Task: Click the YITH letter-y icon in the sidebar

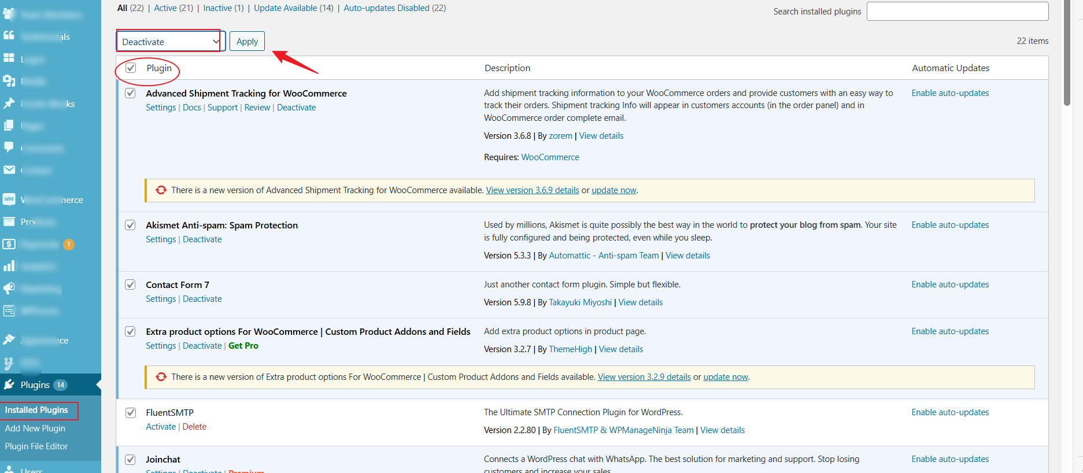Action: [x=9, y=363]
